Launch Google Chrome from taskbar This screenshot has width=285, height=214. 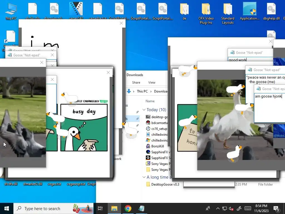coord(128,208)
